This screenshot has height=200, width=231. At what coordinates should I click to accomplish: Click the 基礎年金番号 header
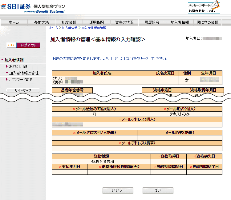[72, 90]
